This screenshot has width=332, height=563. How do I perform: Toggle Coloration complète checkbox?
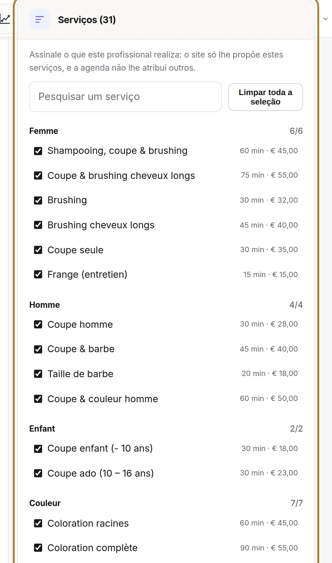click(38, 548)
